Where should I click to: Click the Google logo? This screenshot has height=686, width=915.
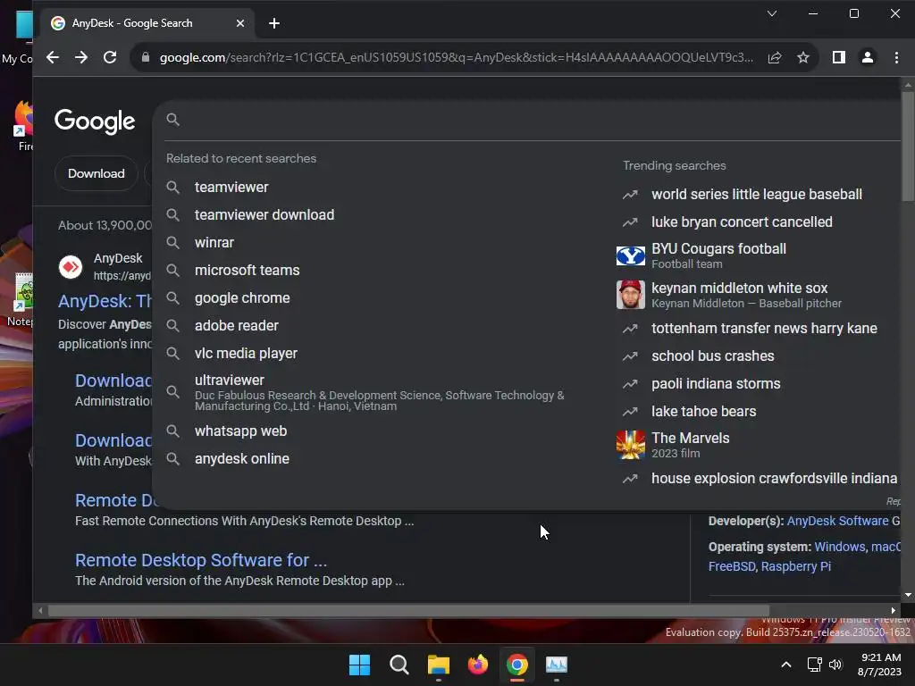(x=95, y=121)
